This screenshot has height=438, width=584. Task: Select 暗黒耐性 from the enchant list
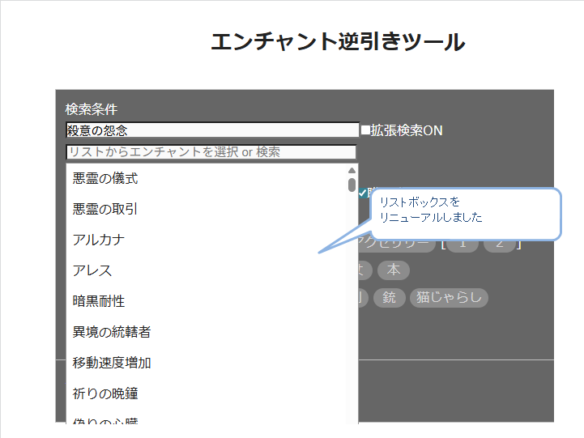click(99, 301)
